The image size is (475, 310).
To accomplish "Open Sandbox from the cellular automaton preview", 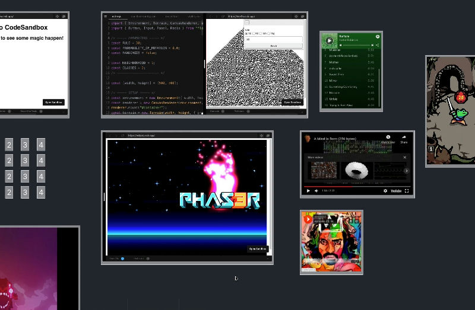I will [292, 102].
